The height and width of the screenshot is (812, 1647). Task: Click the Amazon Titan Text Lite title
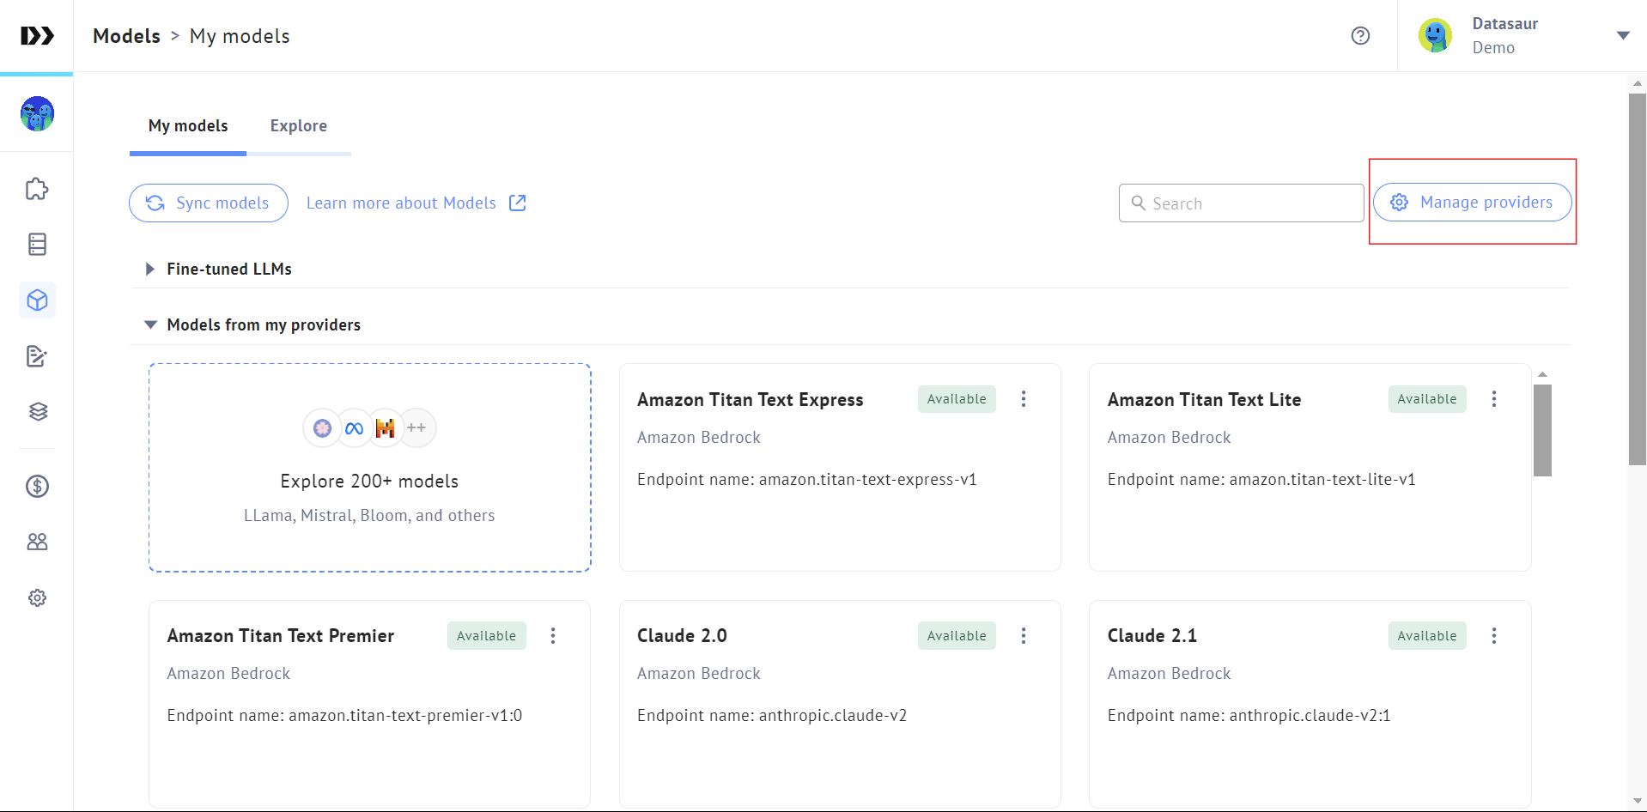click(1204, 400)
